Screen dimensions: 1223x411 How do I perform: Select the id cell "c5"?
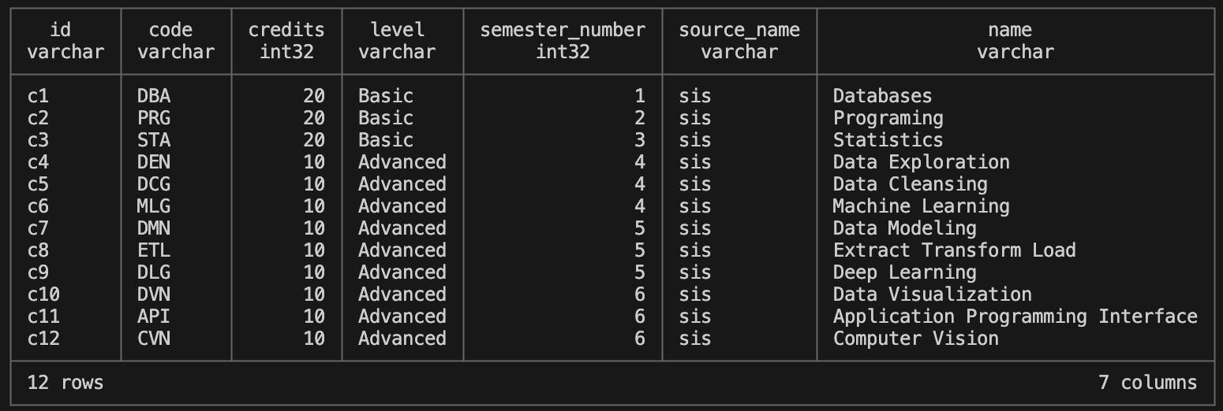coord(38,184)
